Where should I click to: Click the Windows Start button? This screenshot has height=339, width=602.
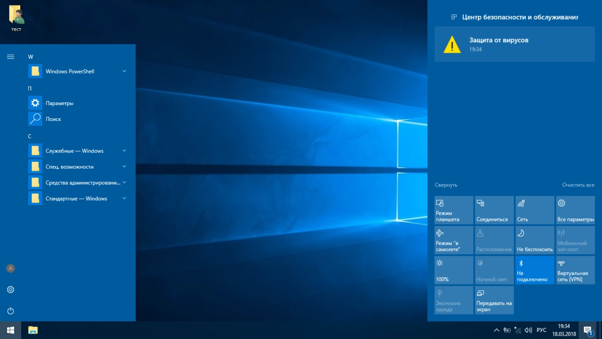tap(11, 330)
